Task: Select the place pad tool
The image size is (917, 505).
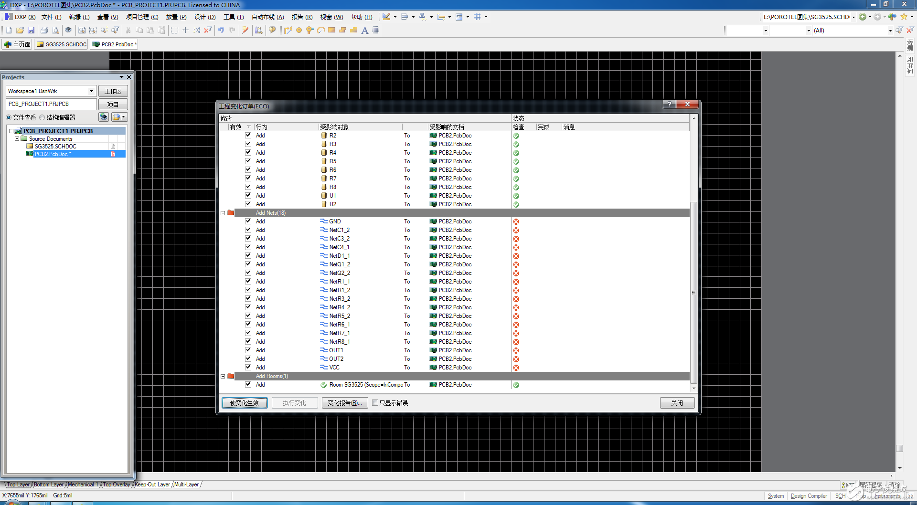Action: coord(299,30)
